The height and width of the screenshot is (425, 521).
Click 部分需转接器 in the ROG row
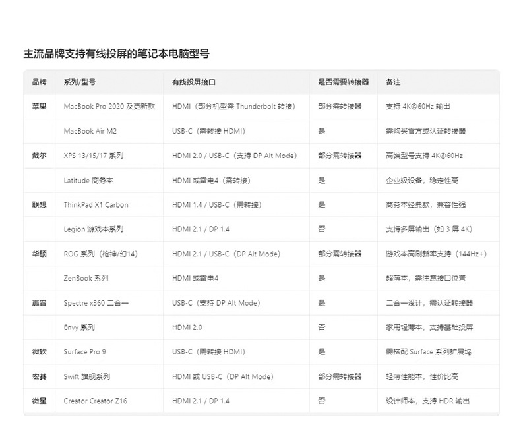[x=340, y=254]
